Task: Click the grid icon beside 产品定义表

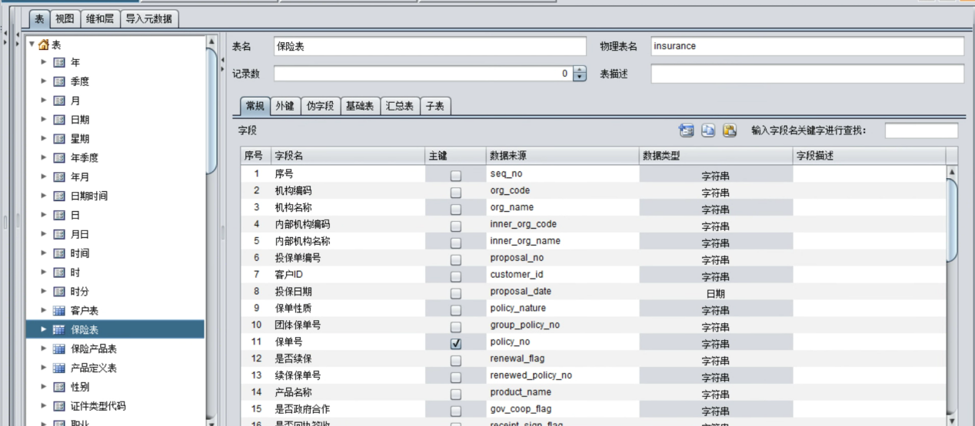Action: (59, 368)
